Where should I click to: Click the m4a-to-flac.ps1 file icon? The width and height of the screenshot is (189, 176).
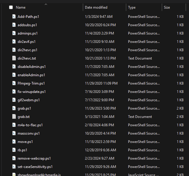click(x=14, y=125)
